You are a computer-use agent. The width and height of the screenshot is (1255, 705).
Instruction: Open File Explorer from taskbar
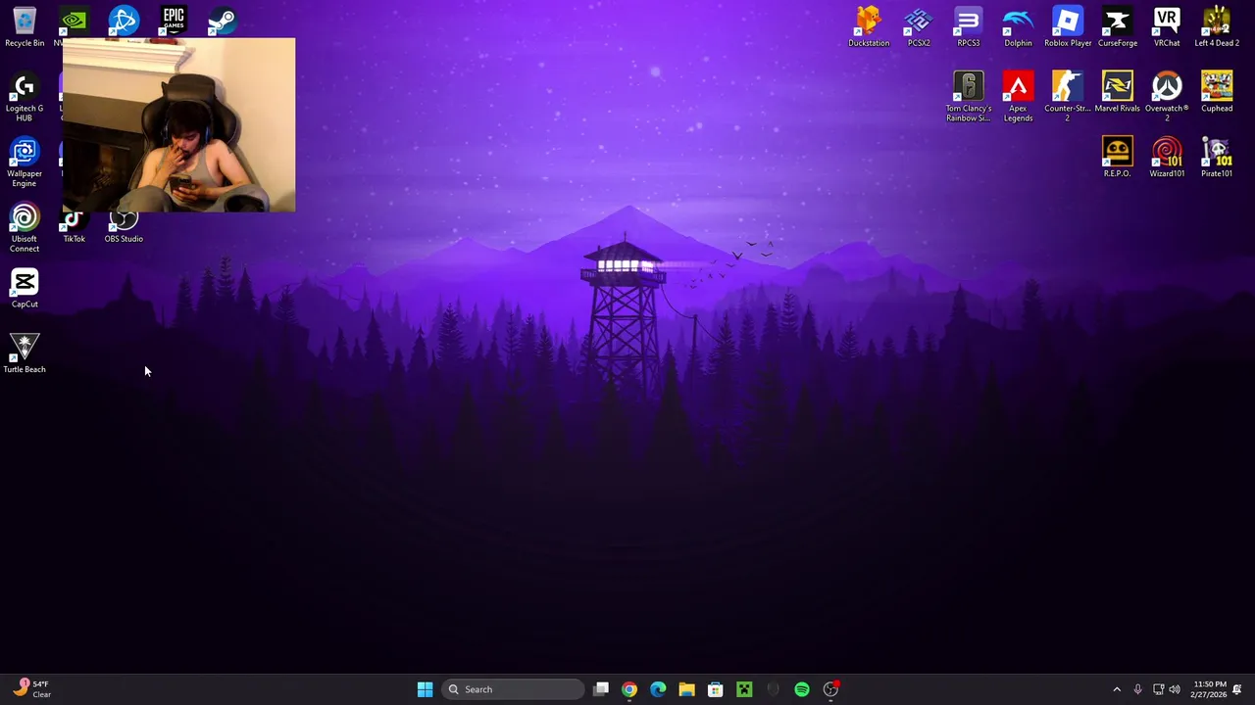tap(686, 689)
